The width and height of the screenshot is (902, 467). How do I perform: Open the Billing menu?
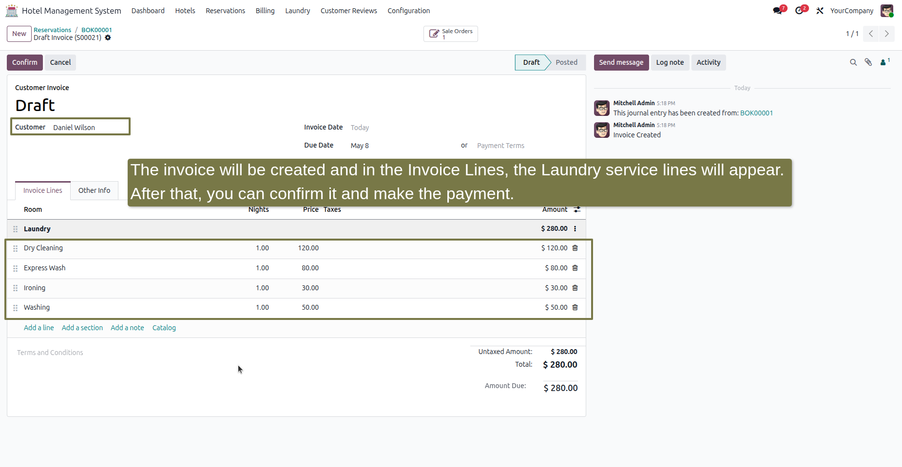[265, 11]
